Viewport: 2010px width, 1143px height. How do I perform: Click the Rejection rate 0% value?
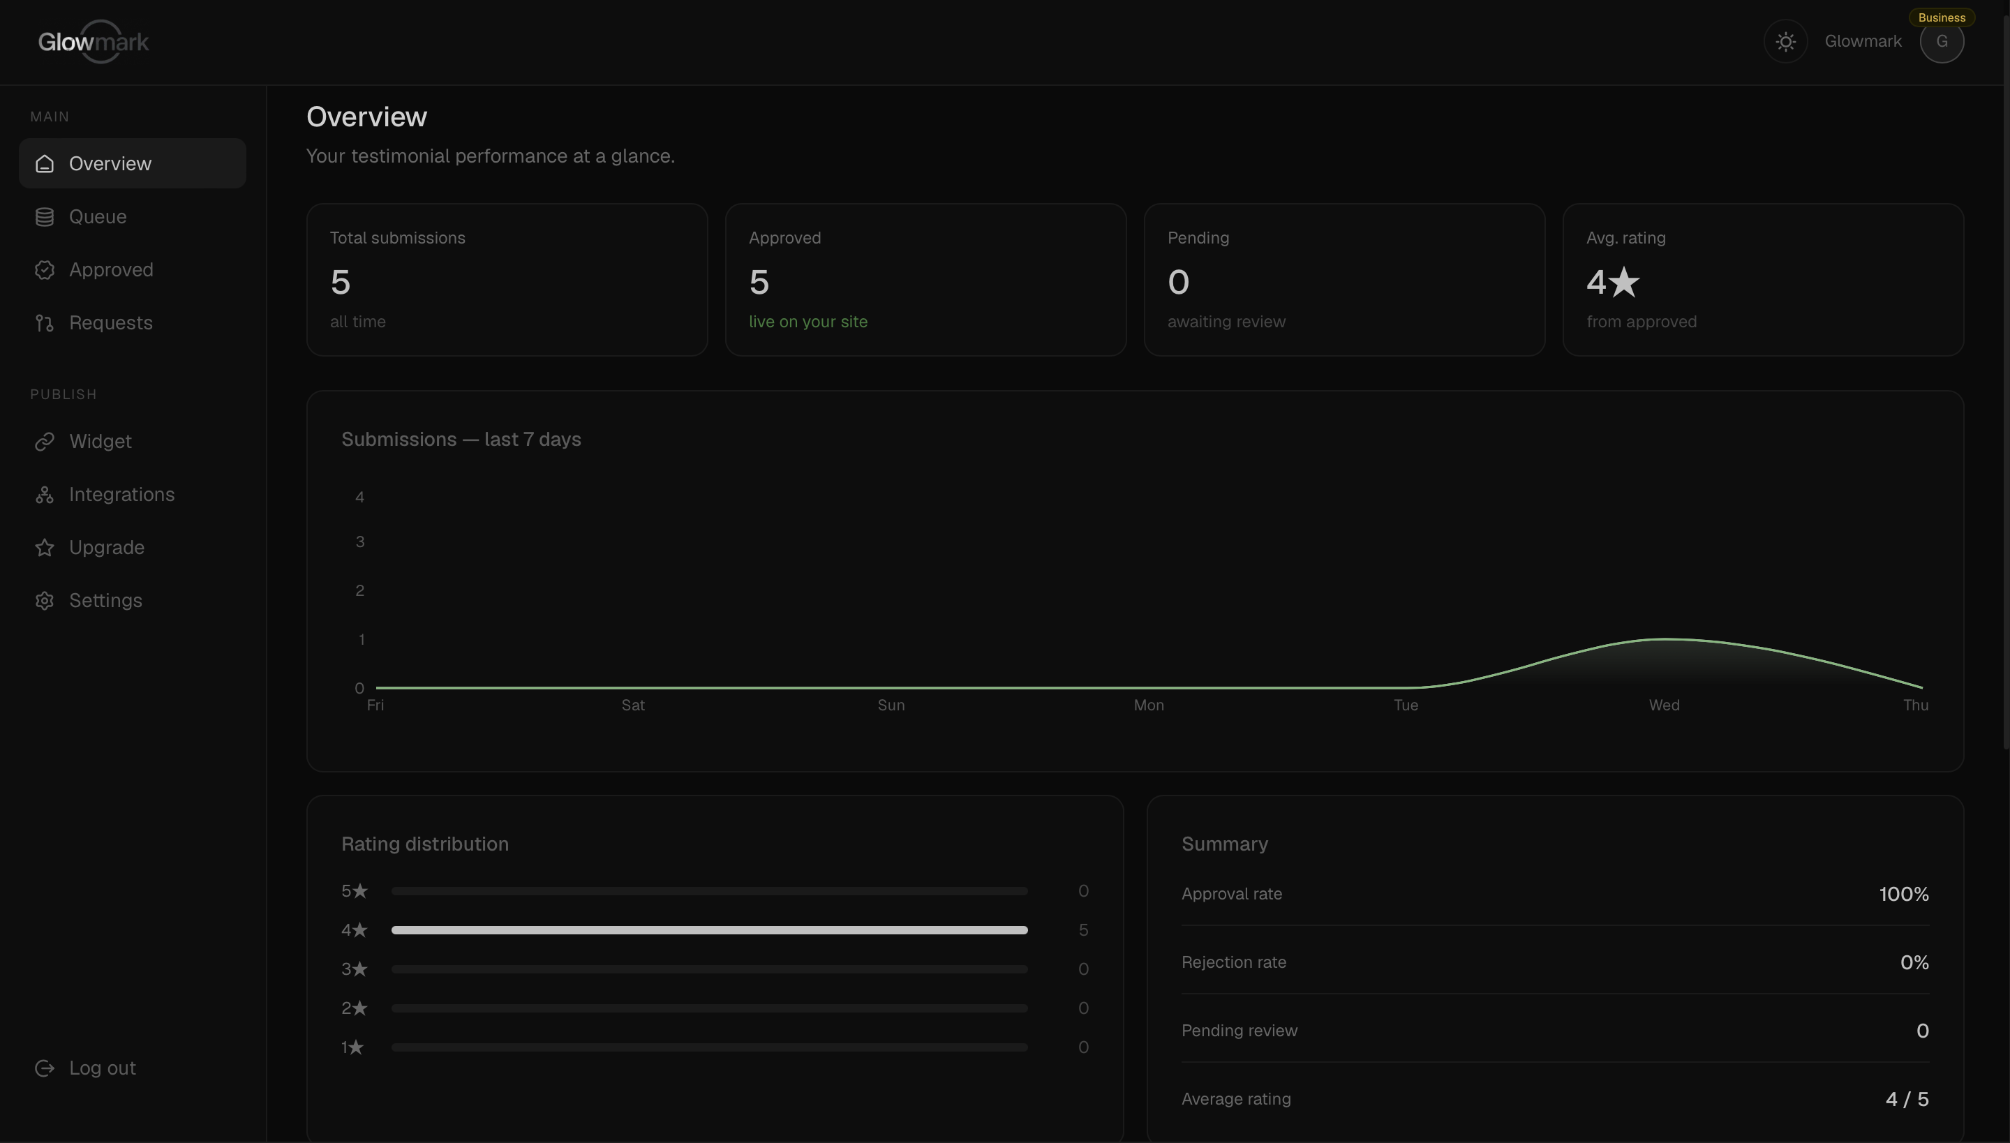click(x=1914, y=962)
